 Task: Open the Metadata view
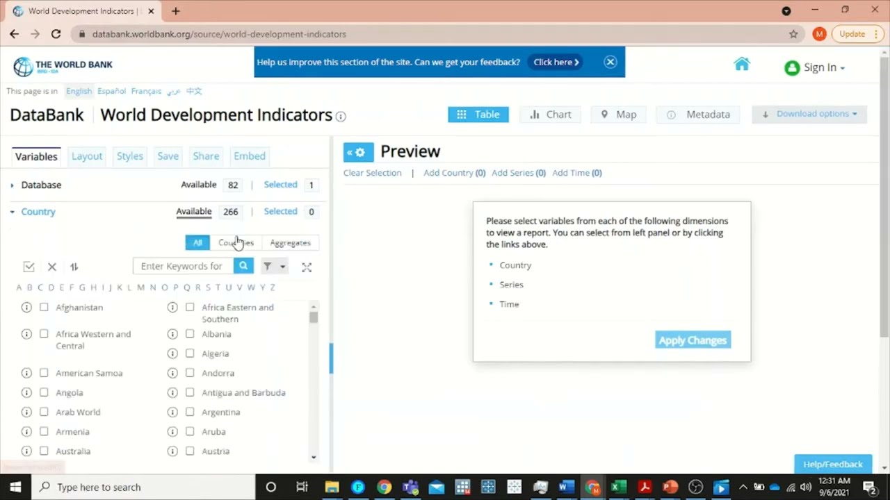[698, 115]
